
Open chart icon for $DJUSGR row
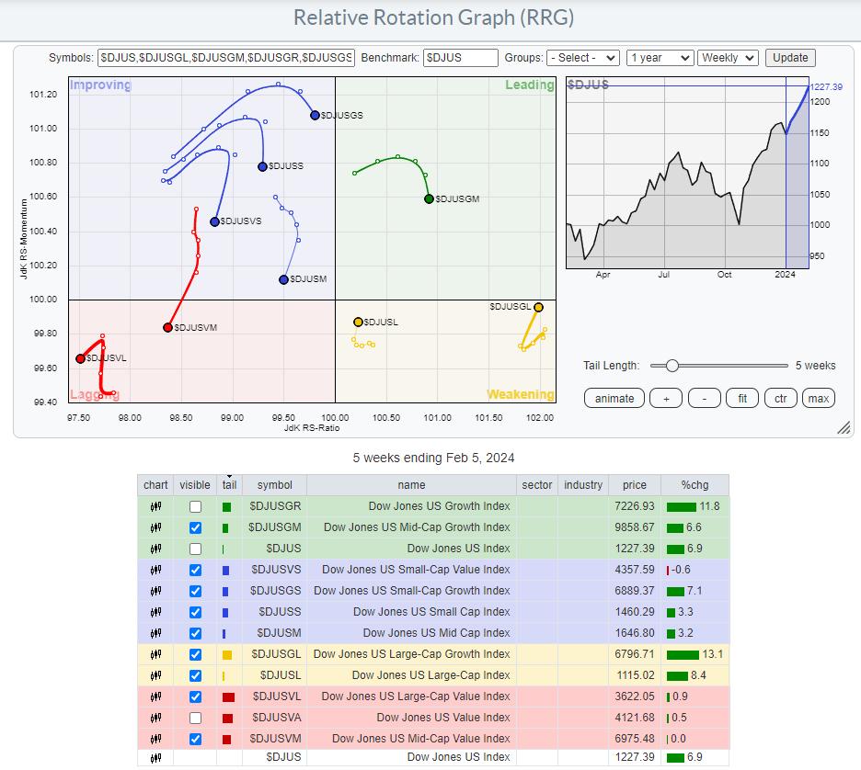pos(155,506)
